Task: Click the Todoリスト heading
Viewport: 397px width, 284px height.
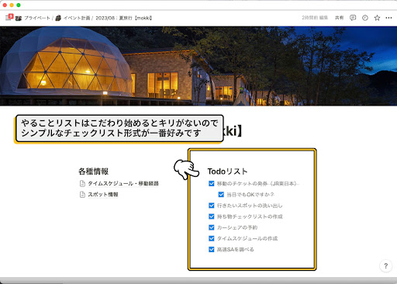Action: 227,171
